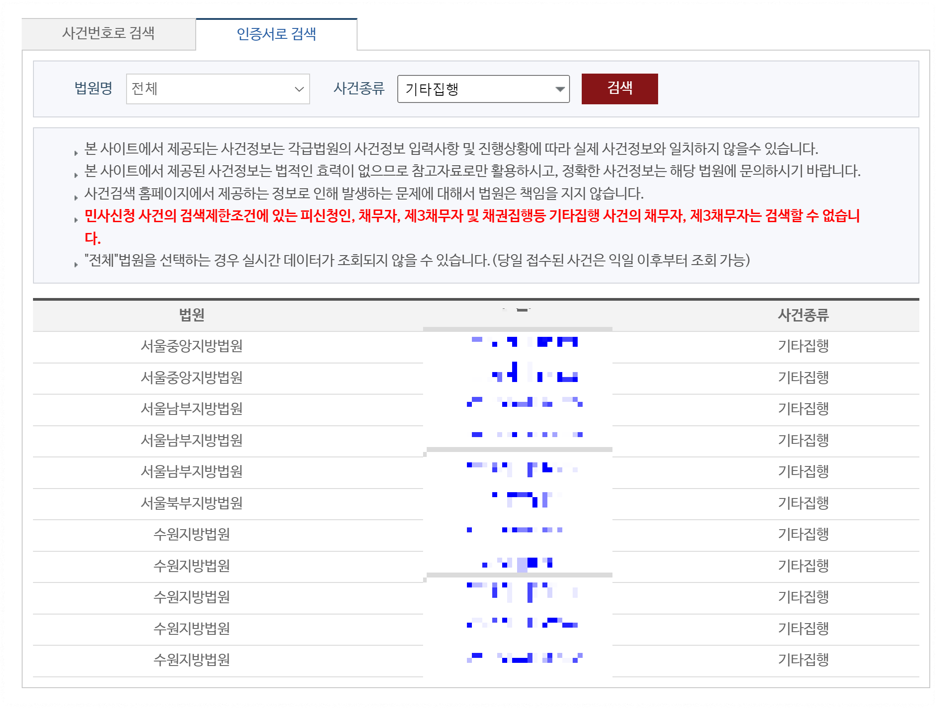The width and height of the screenshot is (937, 708).
Task: Click the 법원명 field label
Action: point(93,88)
